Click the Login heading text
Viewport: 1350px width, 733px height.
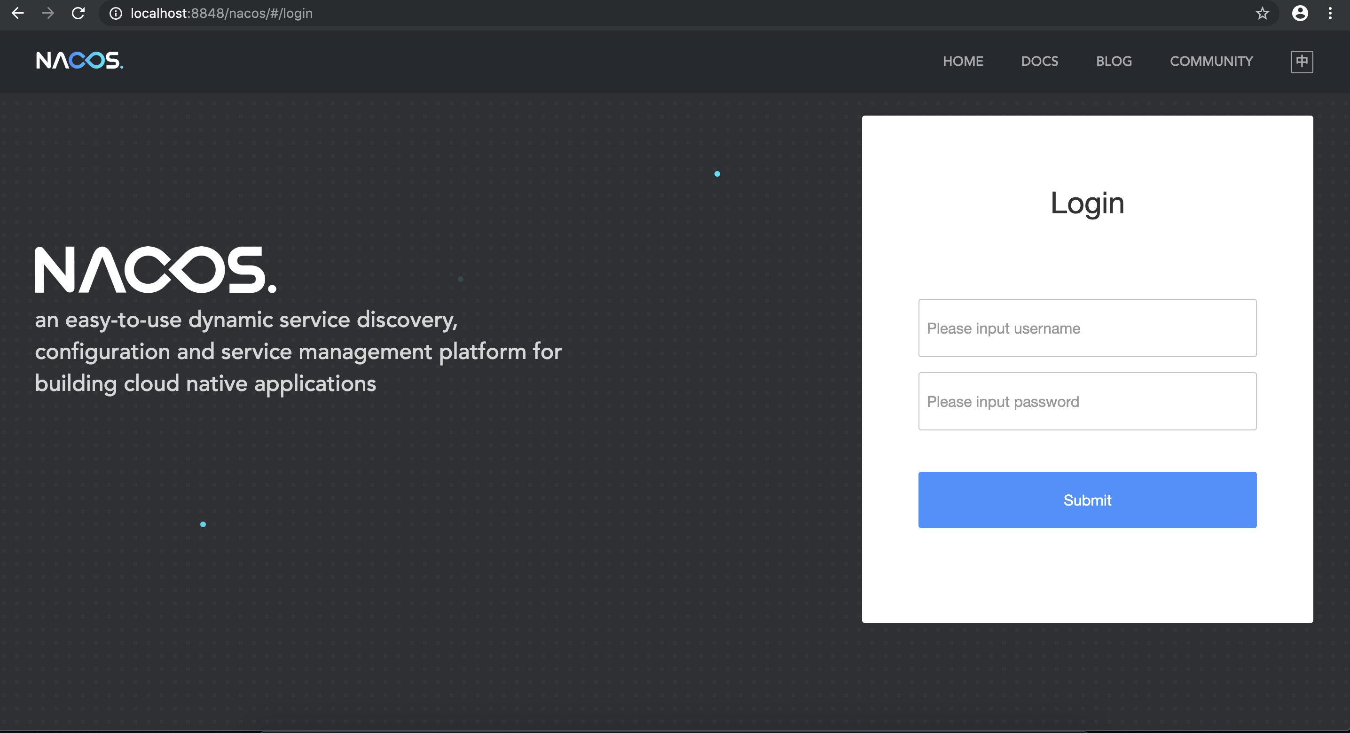pos(1087,203)
